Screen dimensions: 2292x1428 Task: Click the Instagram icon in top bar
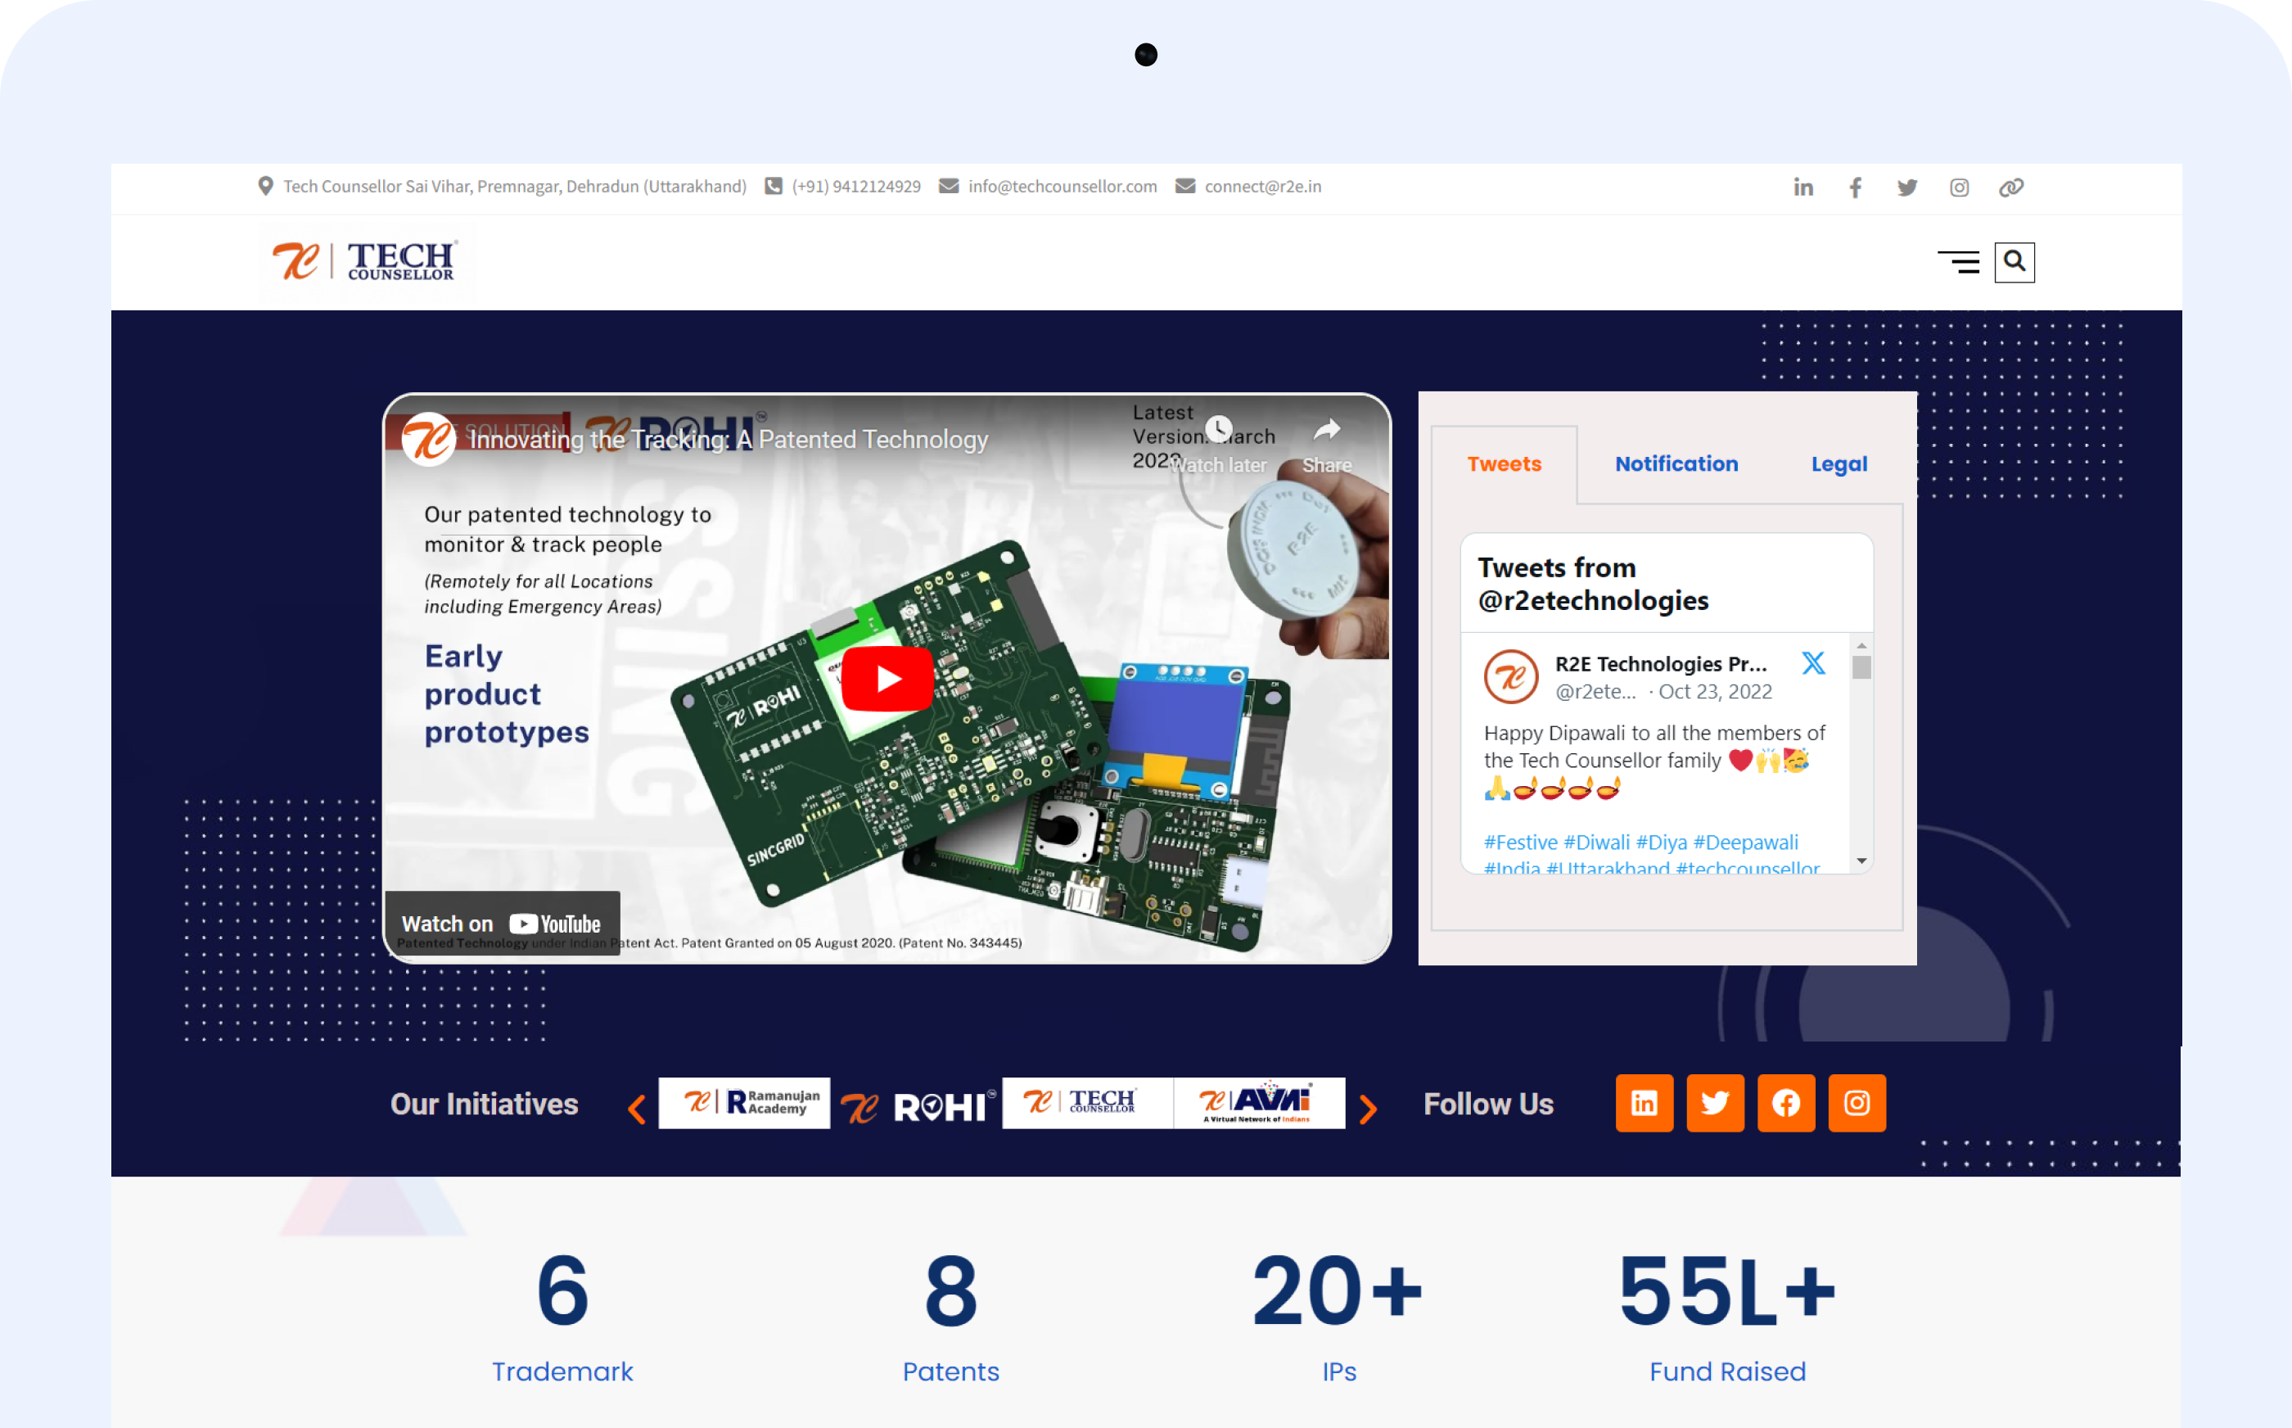(1959, 187)
